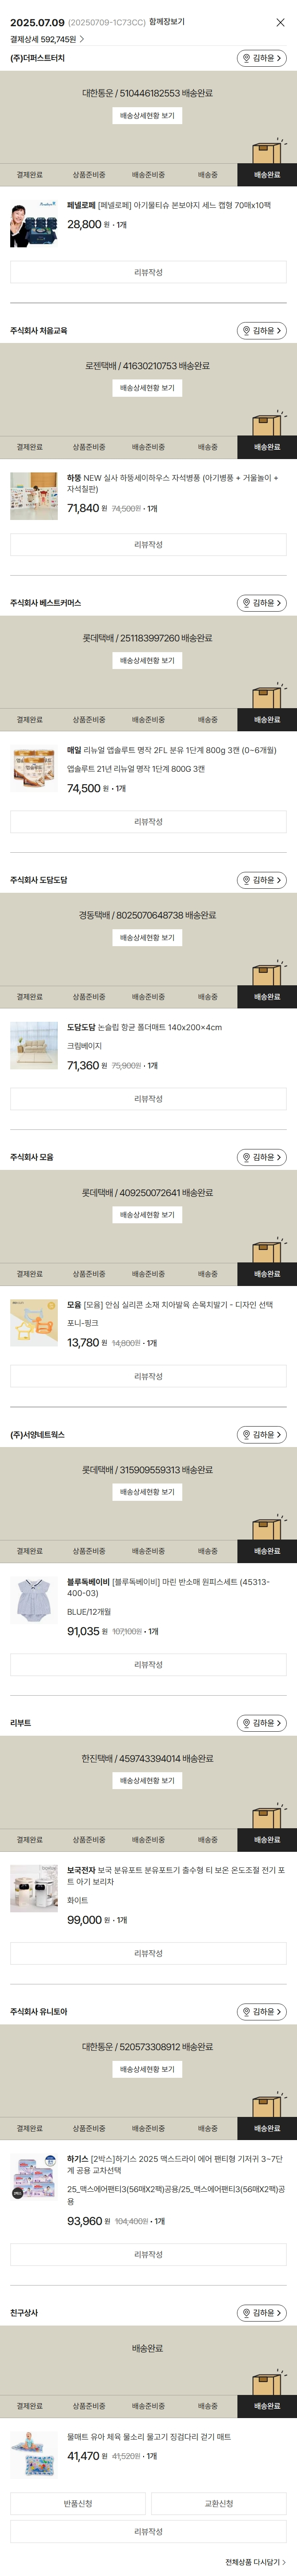Image resolution: width=297 pixels, height=2576 pixels.
Task: View 배송상세현황 for 대한통운 510446182553
Action: click(x=147, y=116)
